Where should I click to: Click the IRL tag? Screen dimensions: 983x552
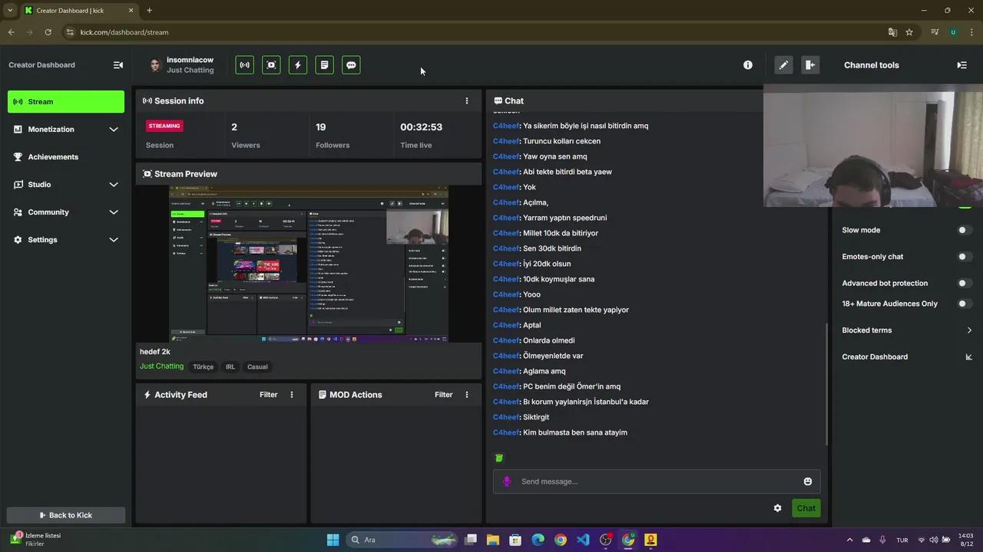(230, 366)
